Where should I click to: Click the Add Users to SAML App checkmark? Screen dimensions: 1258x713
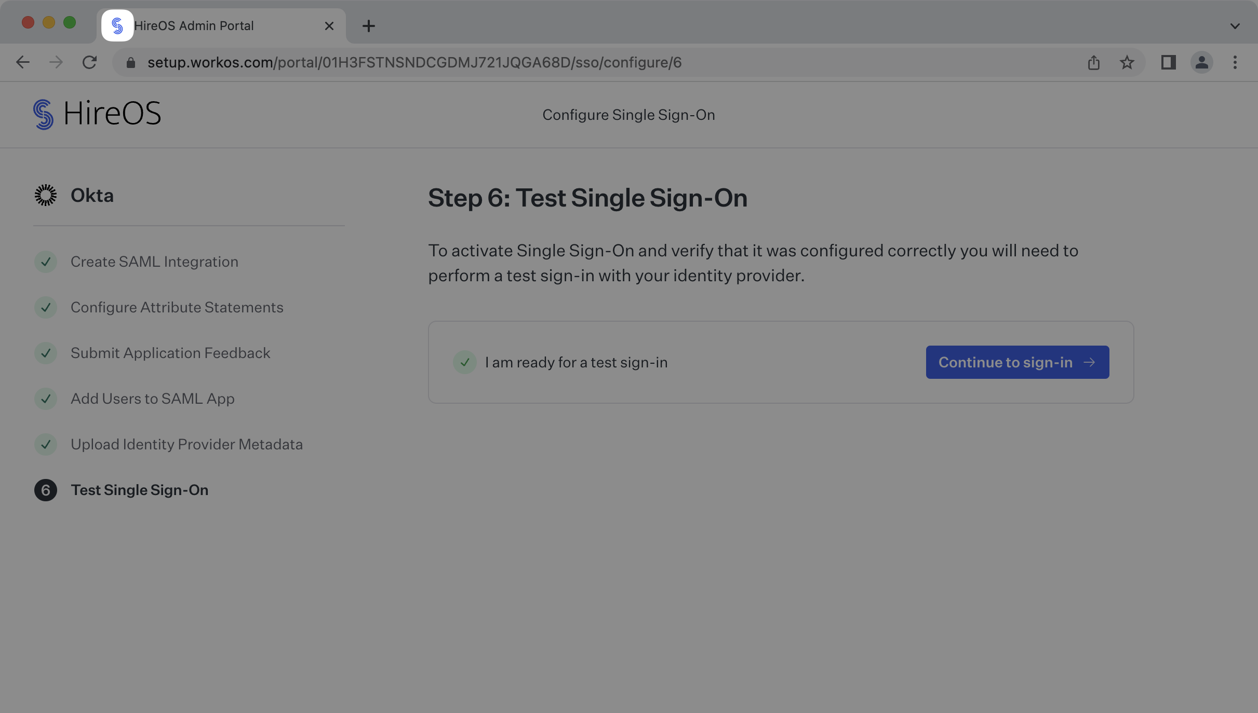[46, 399]
